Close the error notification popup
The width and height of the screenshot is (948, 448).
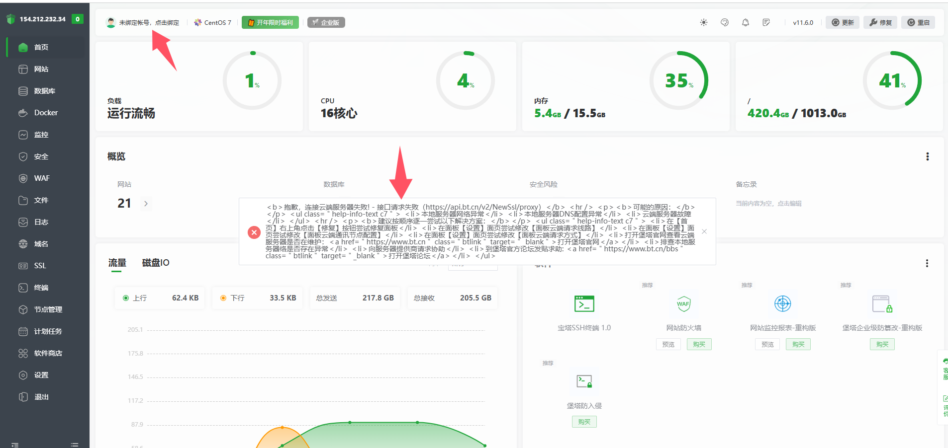tap(704, 231)
